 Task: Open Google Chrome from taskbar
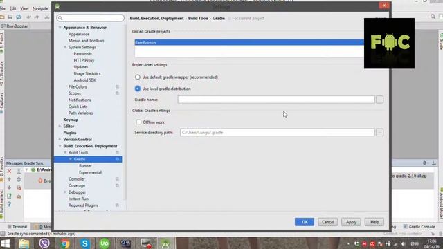tap(64, 243)
